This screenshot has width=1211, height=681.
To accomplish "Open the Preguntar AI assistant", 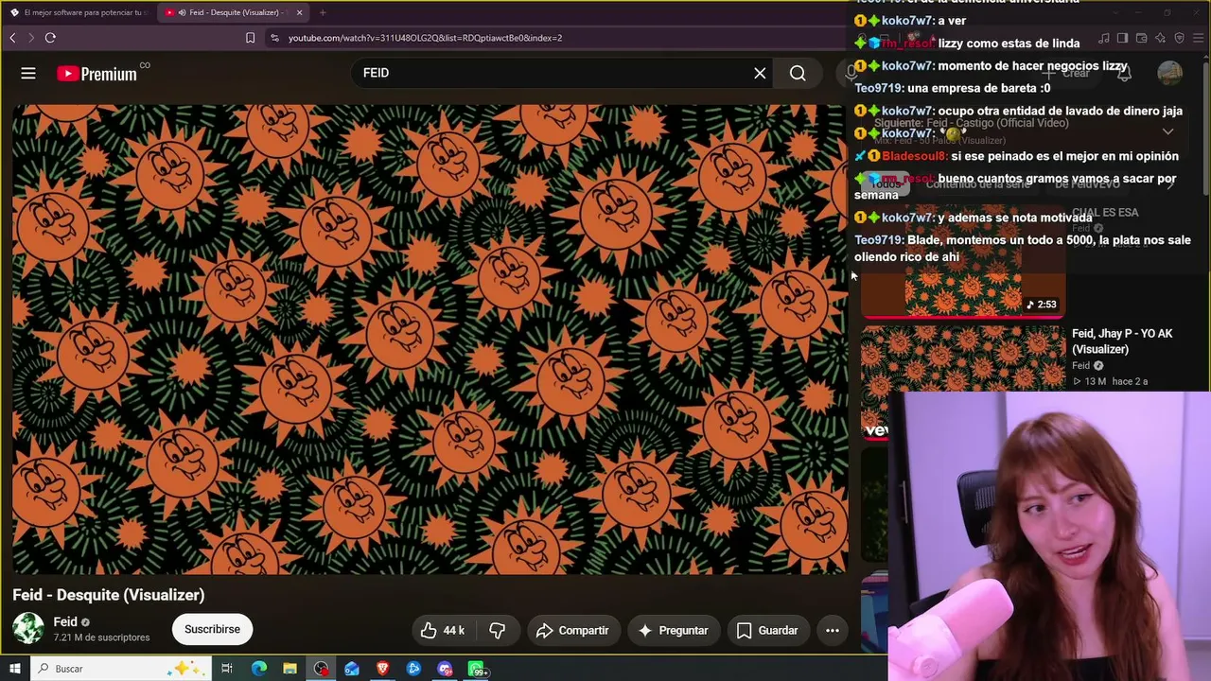I will click(673, 630).
